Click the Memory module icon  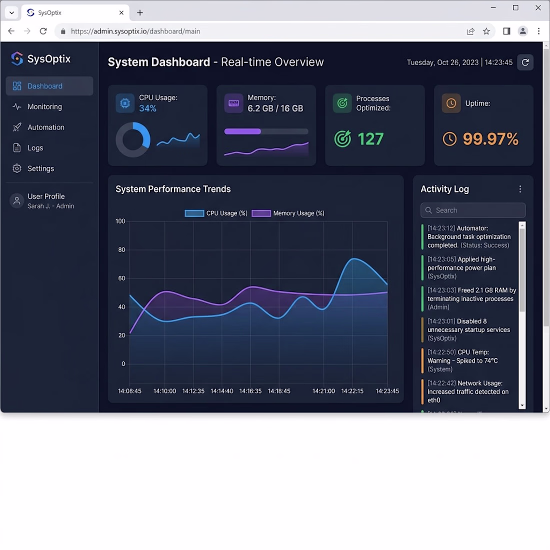(x=233, y=103)
